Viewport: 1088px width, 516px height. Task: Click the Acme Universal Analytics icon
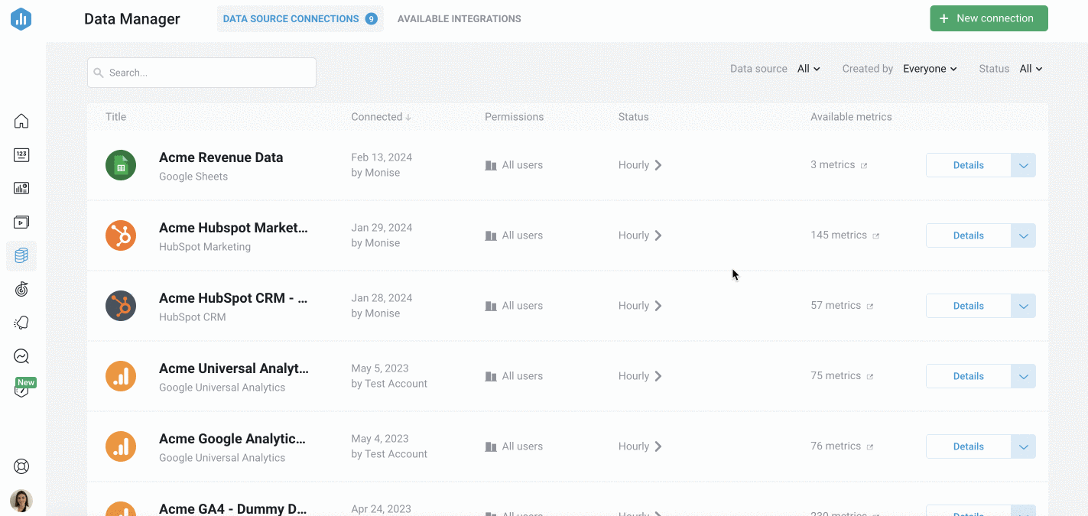tap(121, 376)
